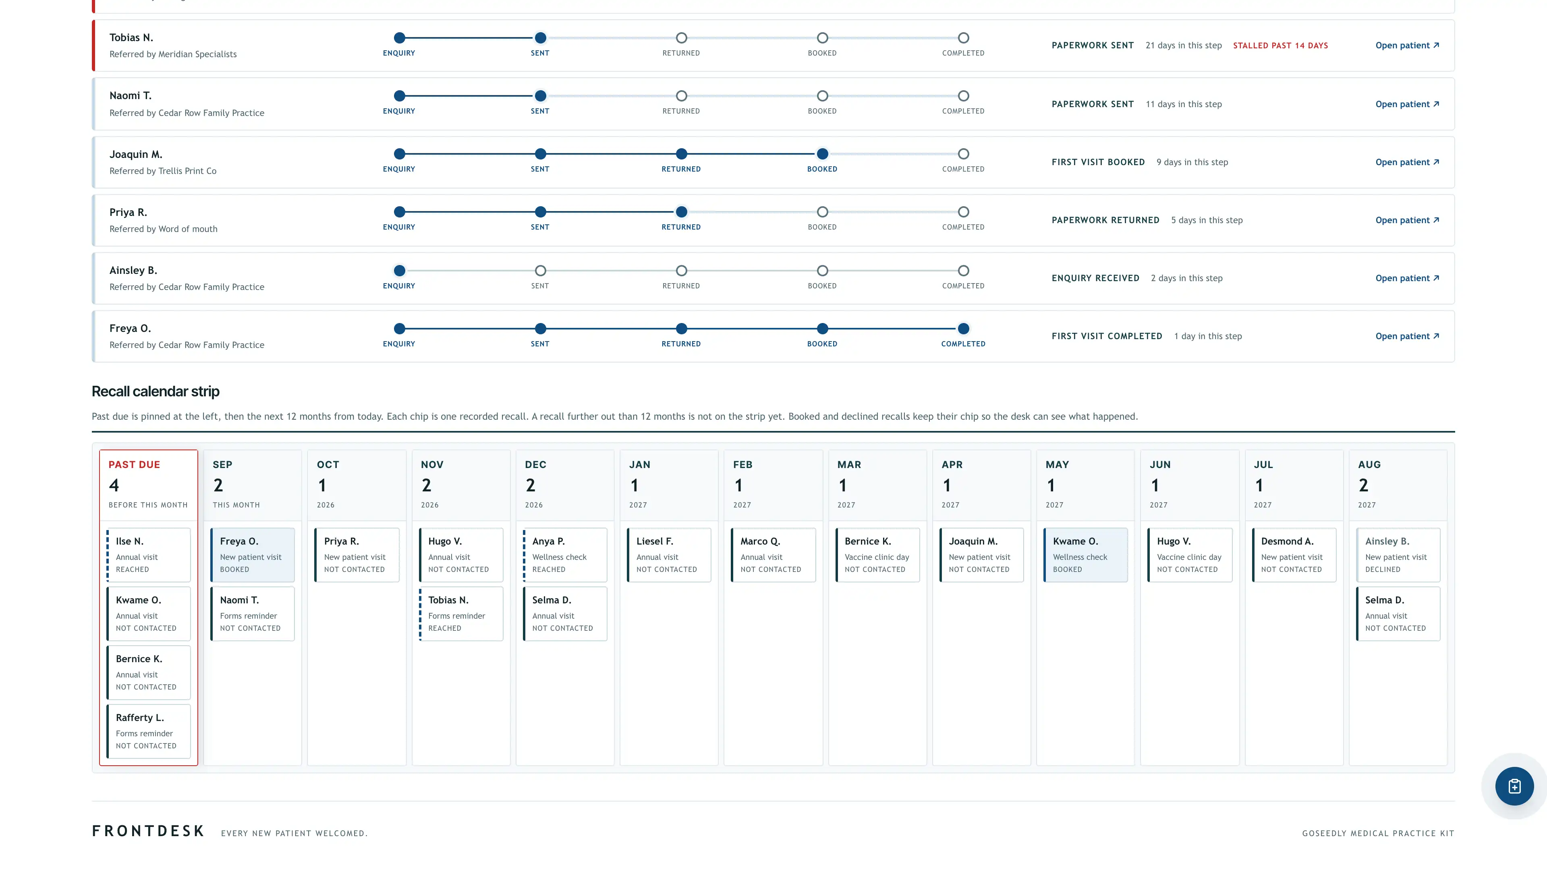Image resolution: width=1547 pixels, height=870 pixels.
Task: Click the DEC 2026 column header
Action: tap(564, 485)
